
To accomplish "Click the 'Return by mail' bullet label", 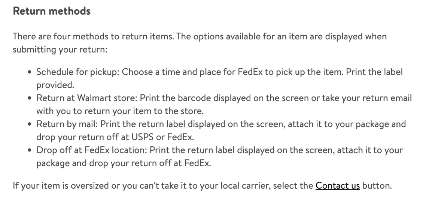I will (x=67, y=124).
